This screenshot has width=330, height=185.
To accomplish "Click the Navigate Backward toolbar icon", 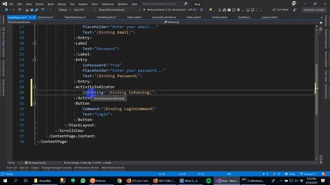I will click(x=6, y=10).
